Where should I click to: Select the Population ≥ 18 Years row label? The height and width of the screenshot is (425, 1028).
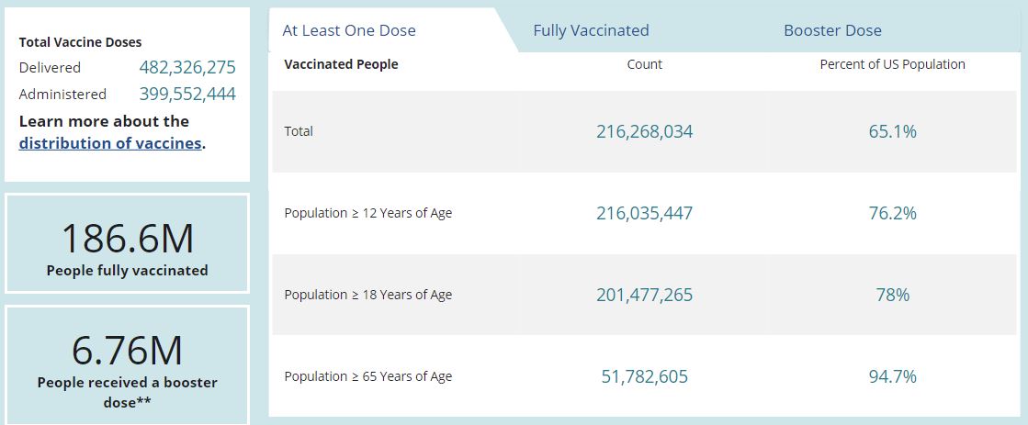368,295
